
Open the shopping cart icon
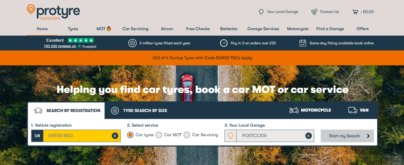coord(355,12)
